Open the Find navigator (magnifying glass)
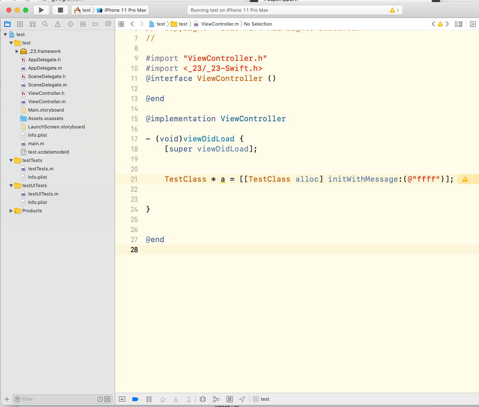This screenshot has height=407, width=479. click(x=45, y=24)
